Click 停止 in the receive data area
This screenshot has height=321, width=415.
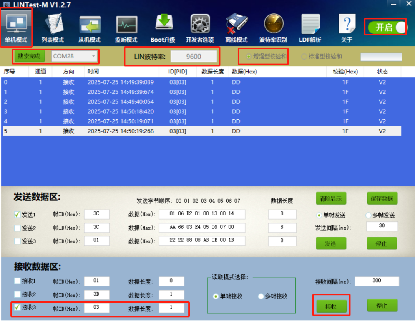click(x=382, y=305)
